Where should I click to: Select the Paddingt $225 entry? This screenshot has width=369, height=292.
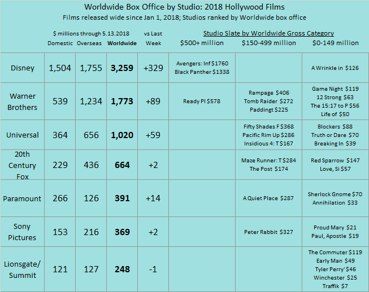[x=269, y=109]
